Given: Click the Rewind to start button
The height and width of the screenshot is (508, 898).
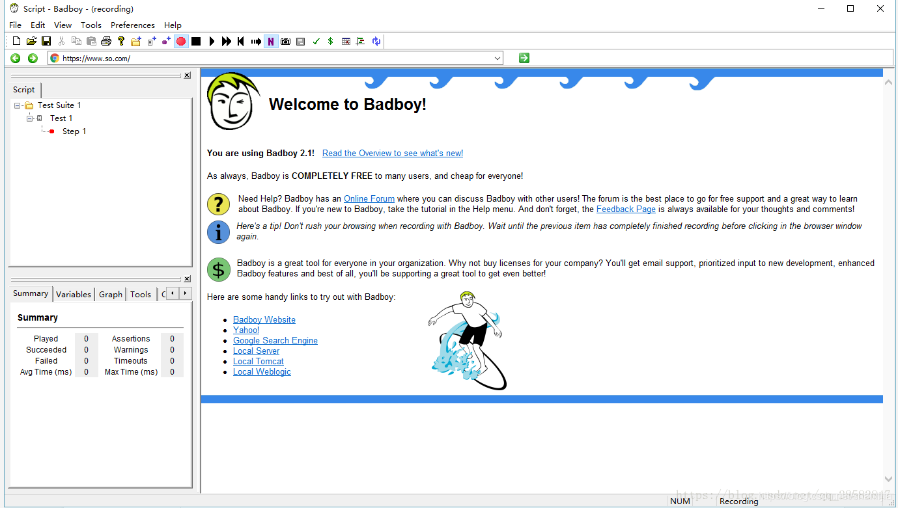Looking at the screenshot, I should 241,41.
